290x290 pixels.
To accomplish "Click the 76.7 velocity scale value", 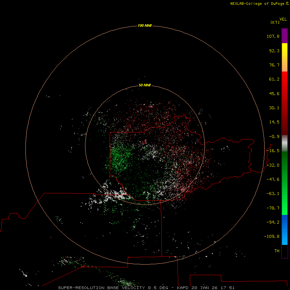I will coord(274,65).
